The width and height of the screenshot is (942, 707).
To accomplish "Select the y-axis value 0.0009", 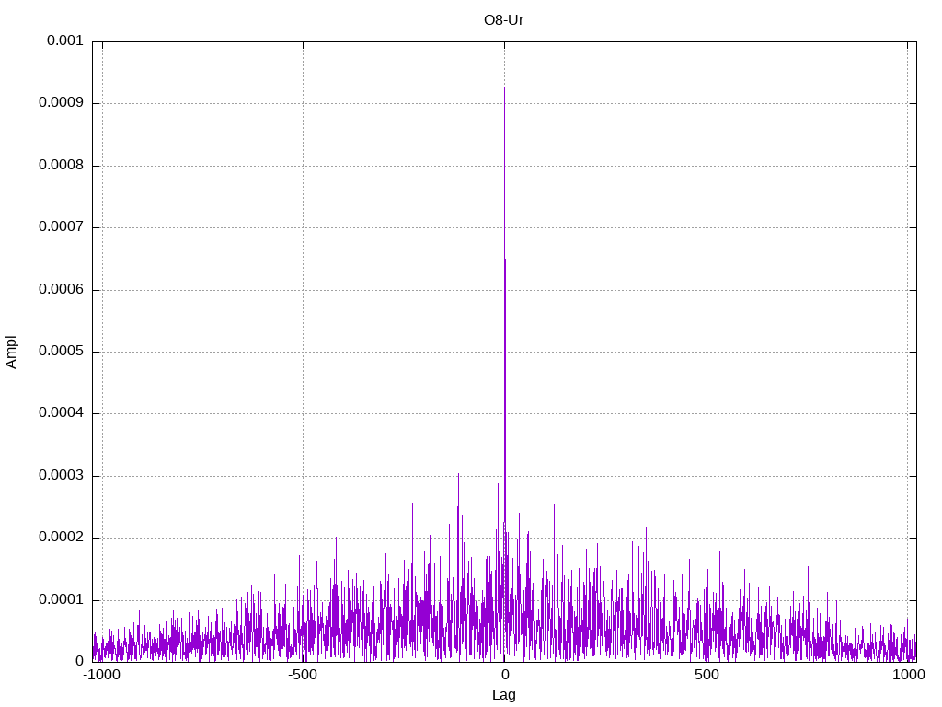I will point(61,103).
